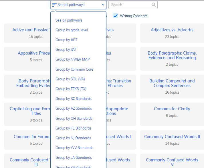Click the search magnifier icon
Image resolution: width=204 pixels, height=168 pixels.
pyautogui.click(x=154, y=5)
